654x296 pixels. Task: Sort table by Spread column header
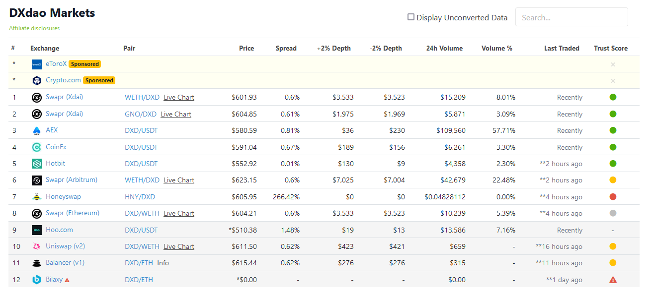[286, 48]
